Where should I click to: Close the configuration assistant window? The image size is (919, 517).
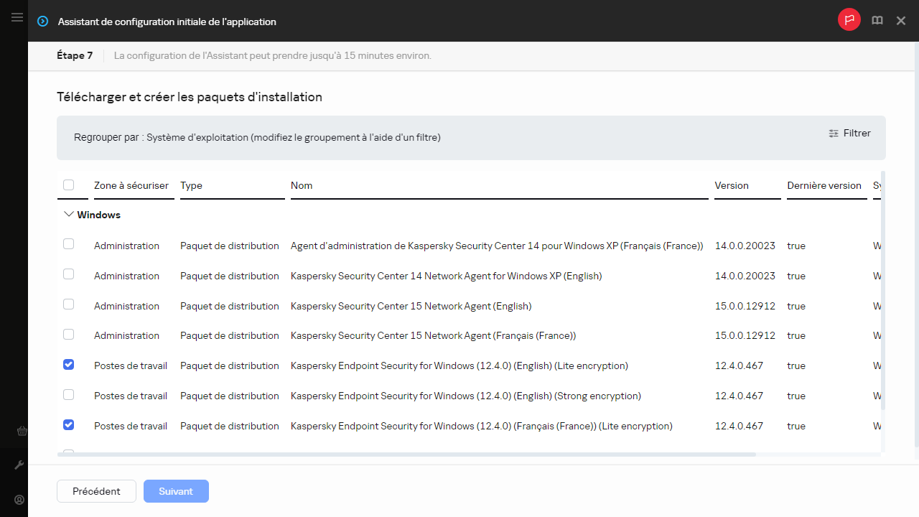point(901,21)
